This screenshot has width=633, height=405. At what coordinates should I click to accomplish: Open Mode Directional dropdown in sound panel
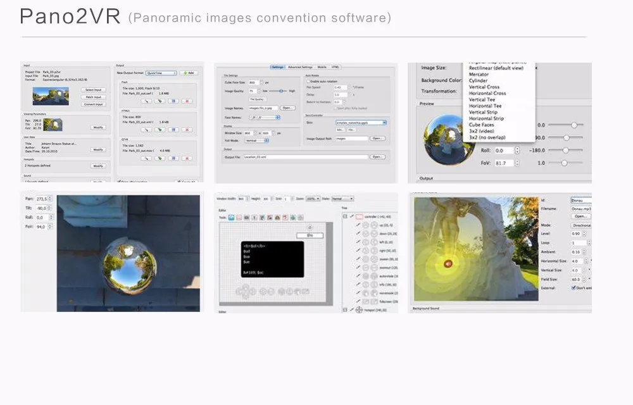point(581,225)
